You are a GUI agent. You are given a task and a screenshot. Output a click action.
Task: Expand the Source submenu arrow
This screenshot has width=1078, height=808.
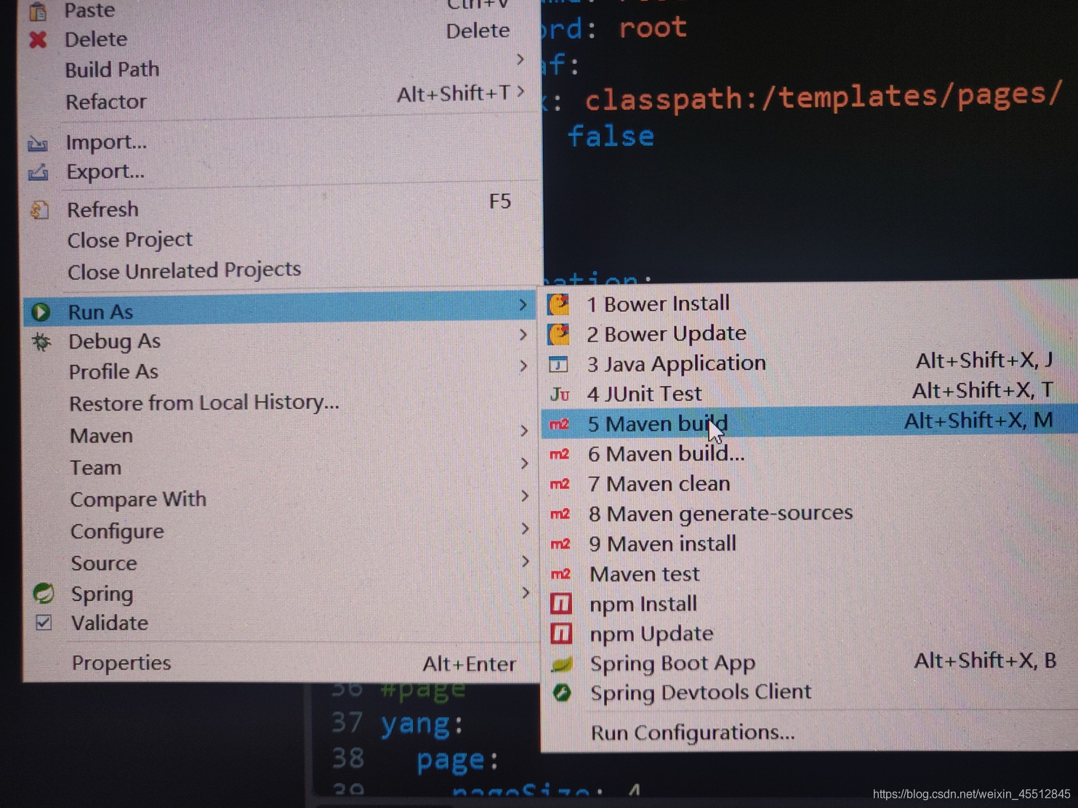[x=526, y=562]
